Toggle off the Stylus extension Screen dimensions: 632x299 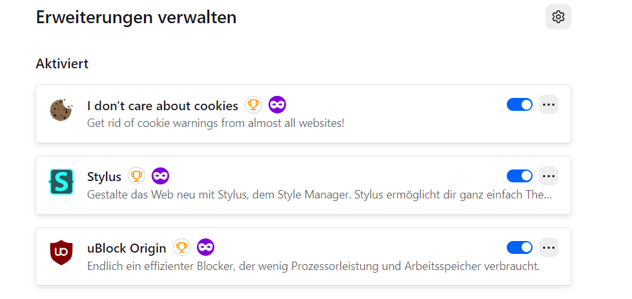pyautogui.click(x=520, y=176)
